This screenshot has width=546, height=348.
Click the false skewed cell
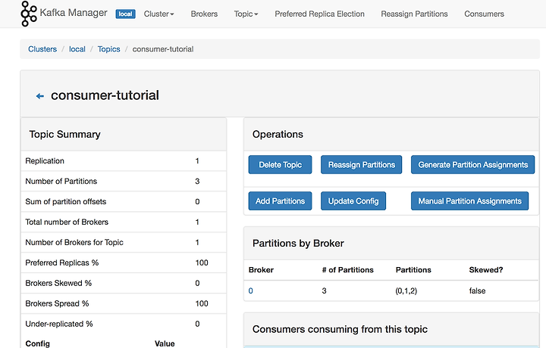pyautogui.click(x=477, y=291)
